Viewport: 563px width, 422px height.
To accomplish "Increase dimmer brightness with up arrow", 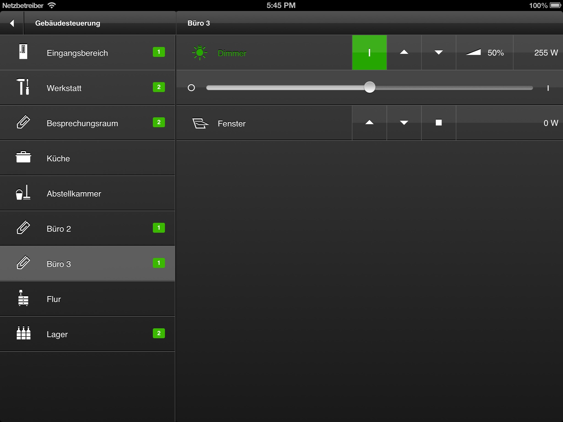I will pyautogui.click(x=404, y=52).
